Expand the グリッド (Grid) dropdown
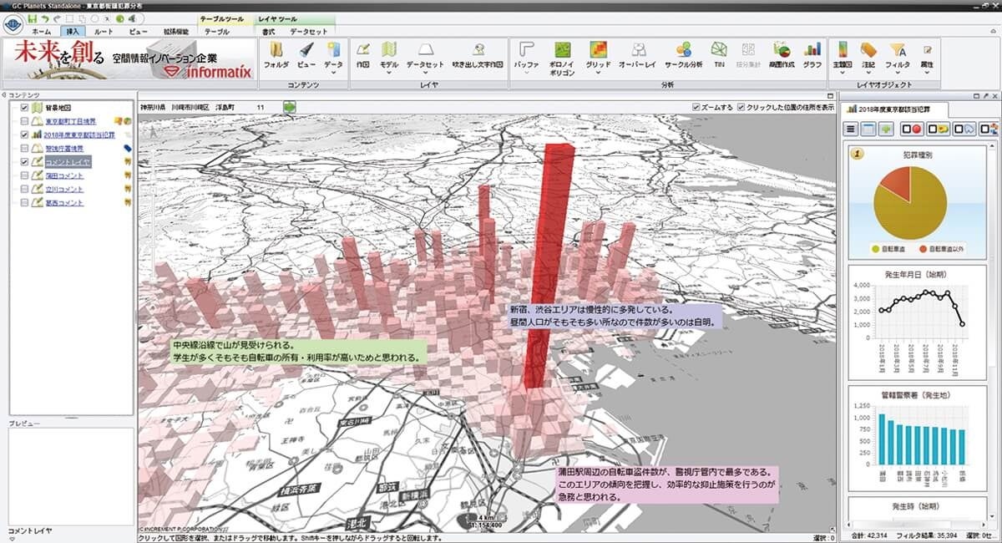This screenshot has height=543, width=1002. tap(598, 74)
